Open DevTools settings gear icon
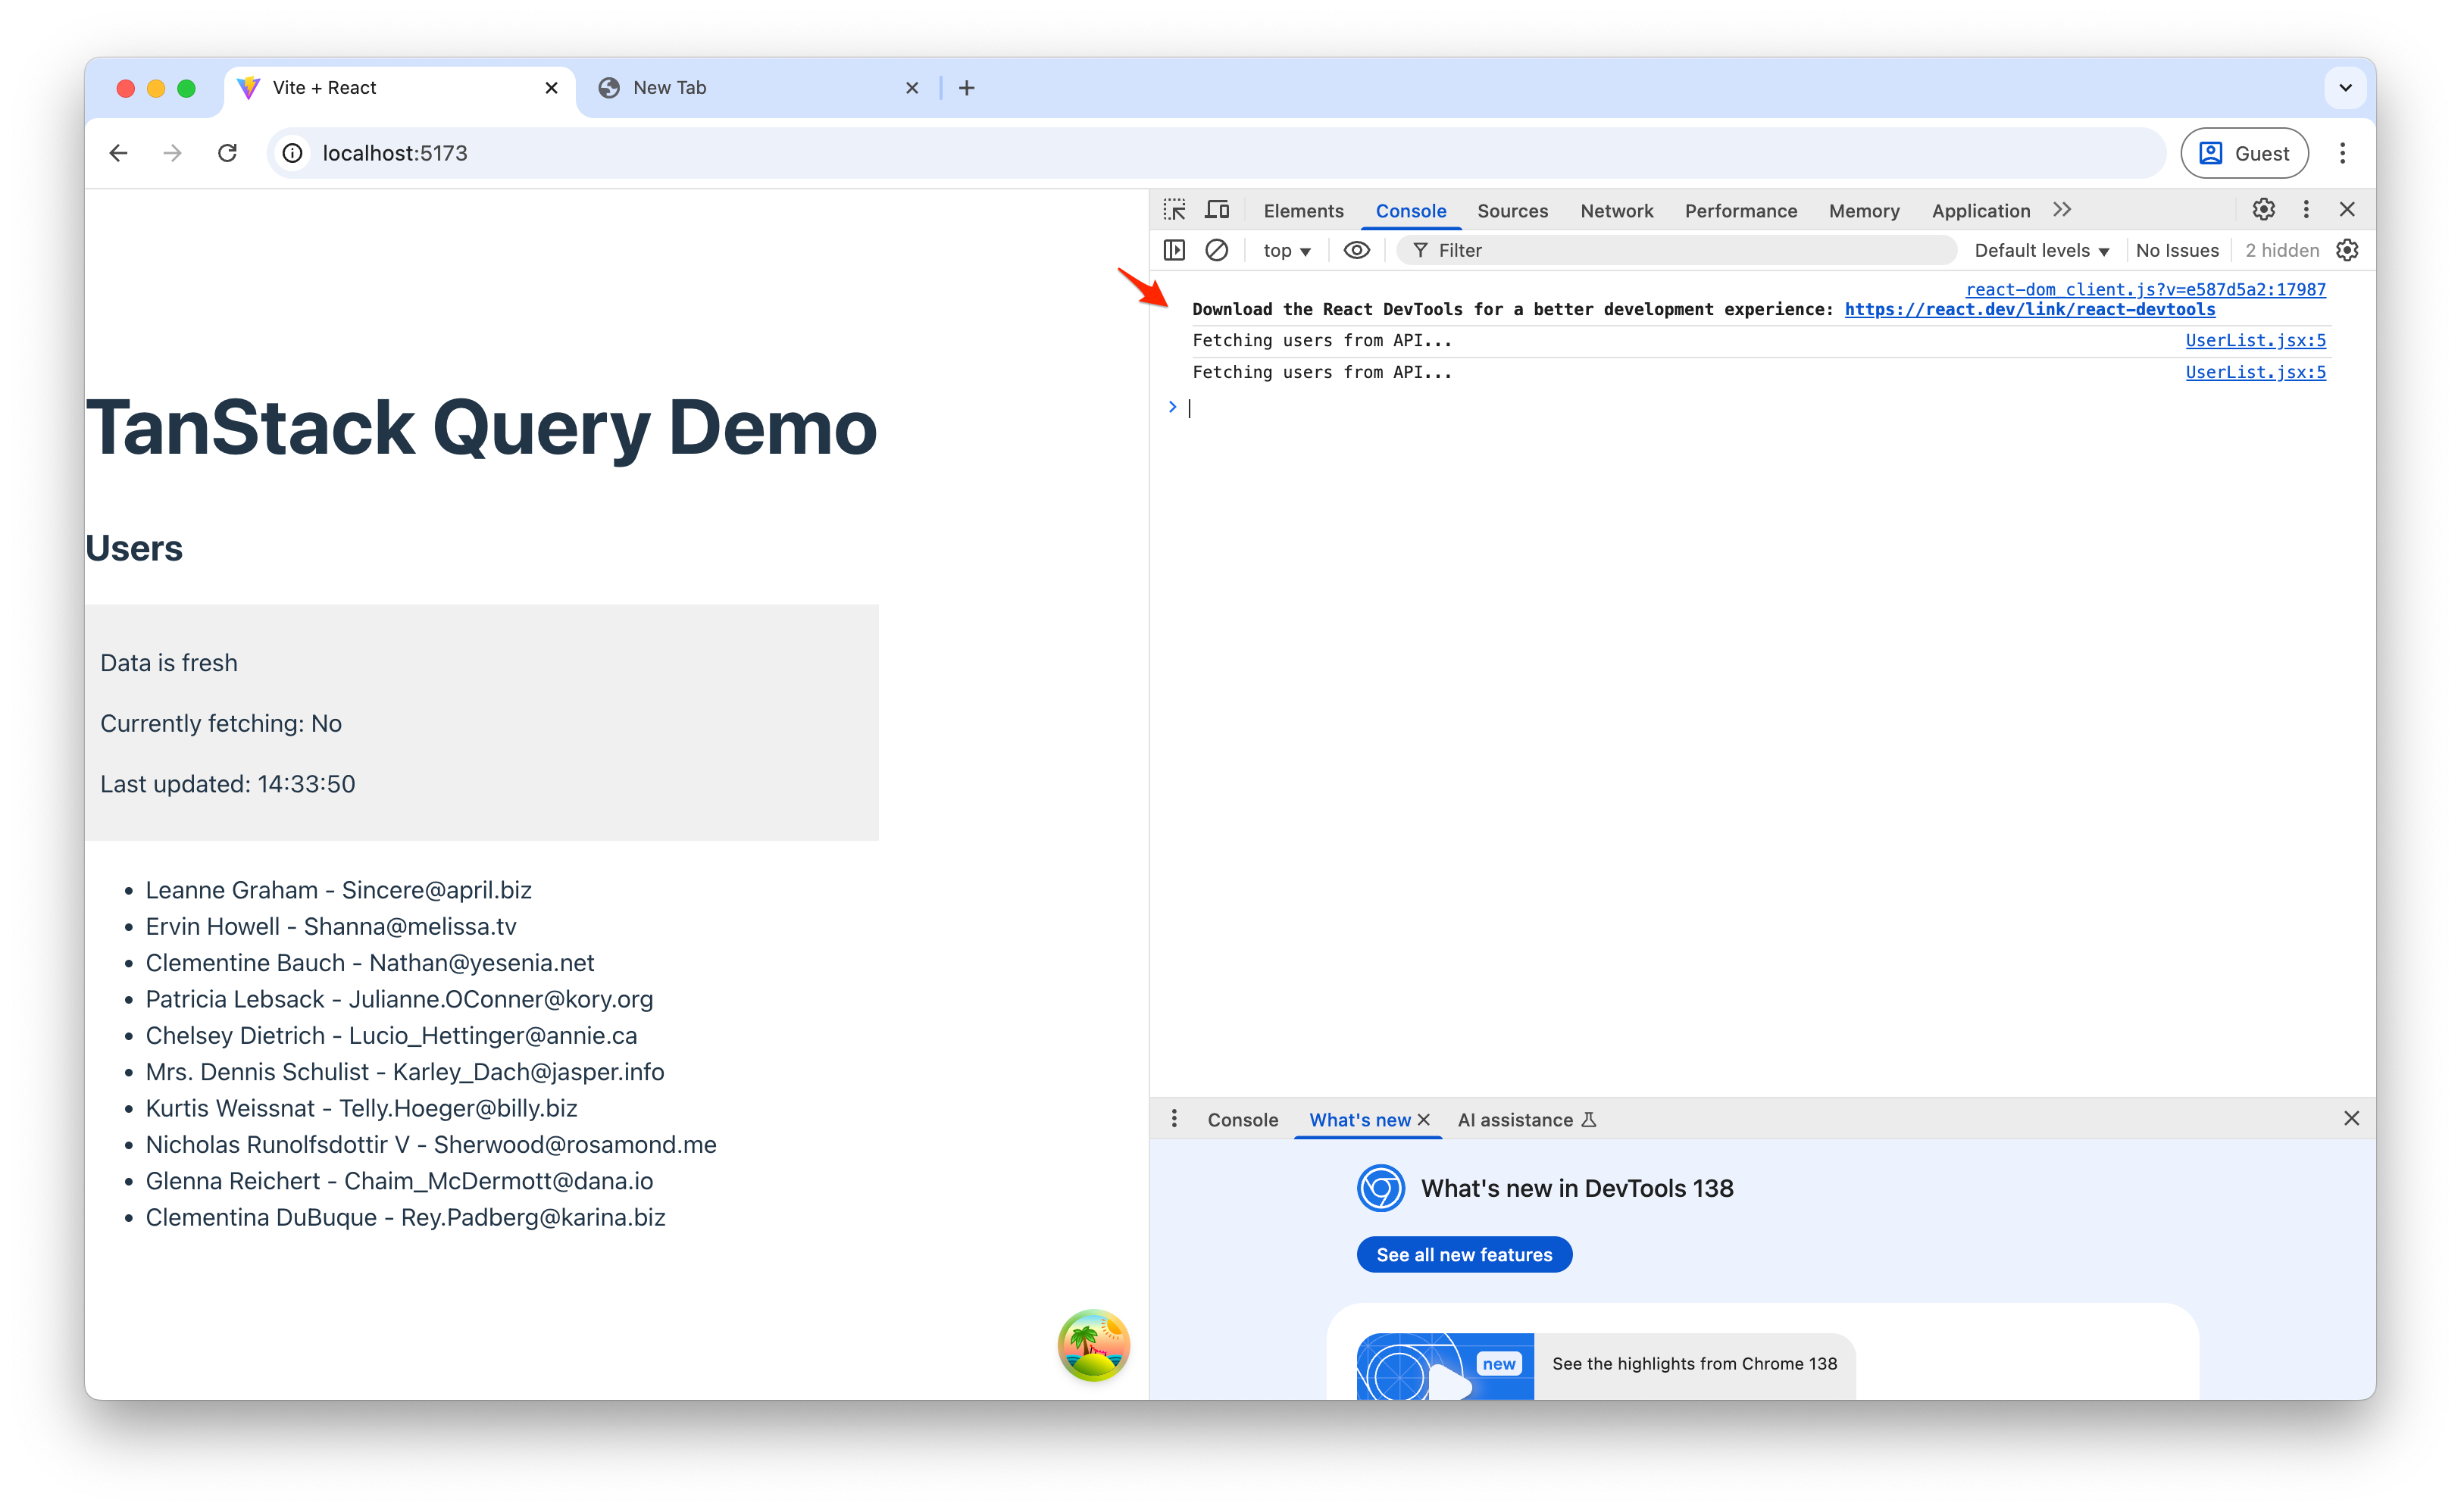The image size is (2461, 1512). (2263, 209)
